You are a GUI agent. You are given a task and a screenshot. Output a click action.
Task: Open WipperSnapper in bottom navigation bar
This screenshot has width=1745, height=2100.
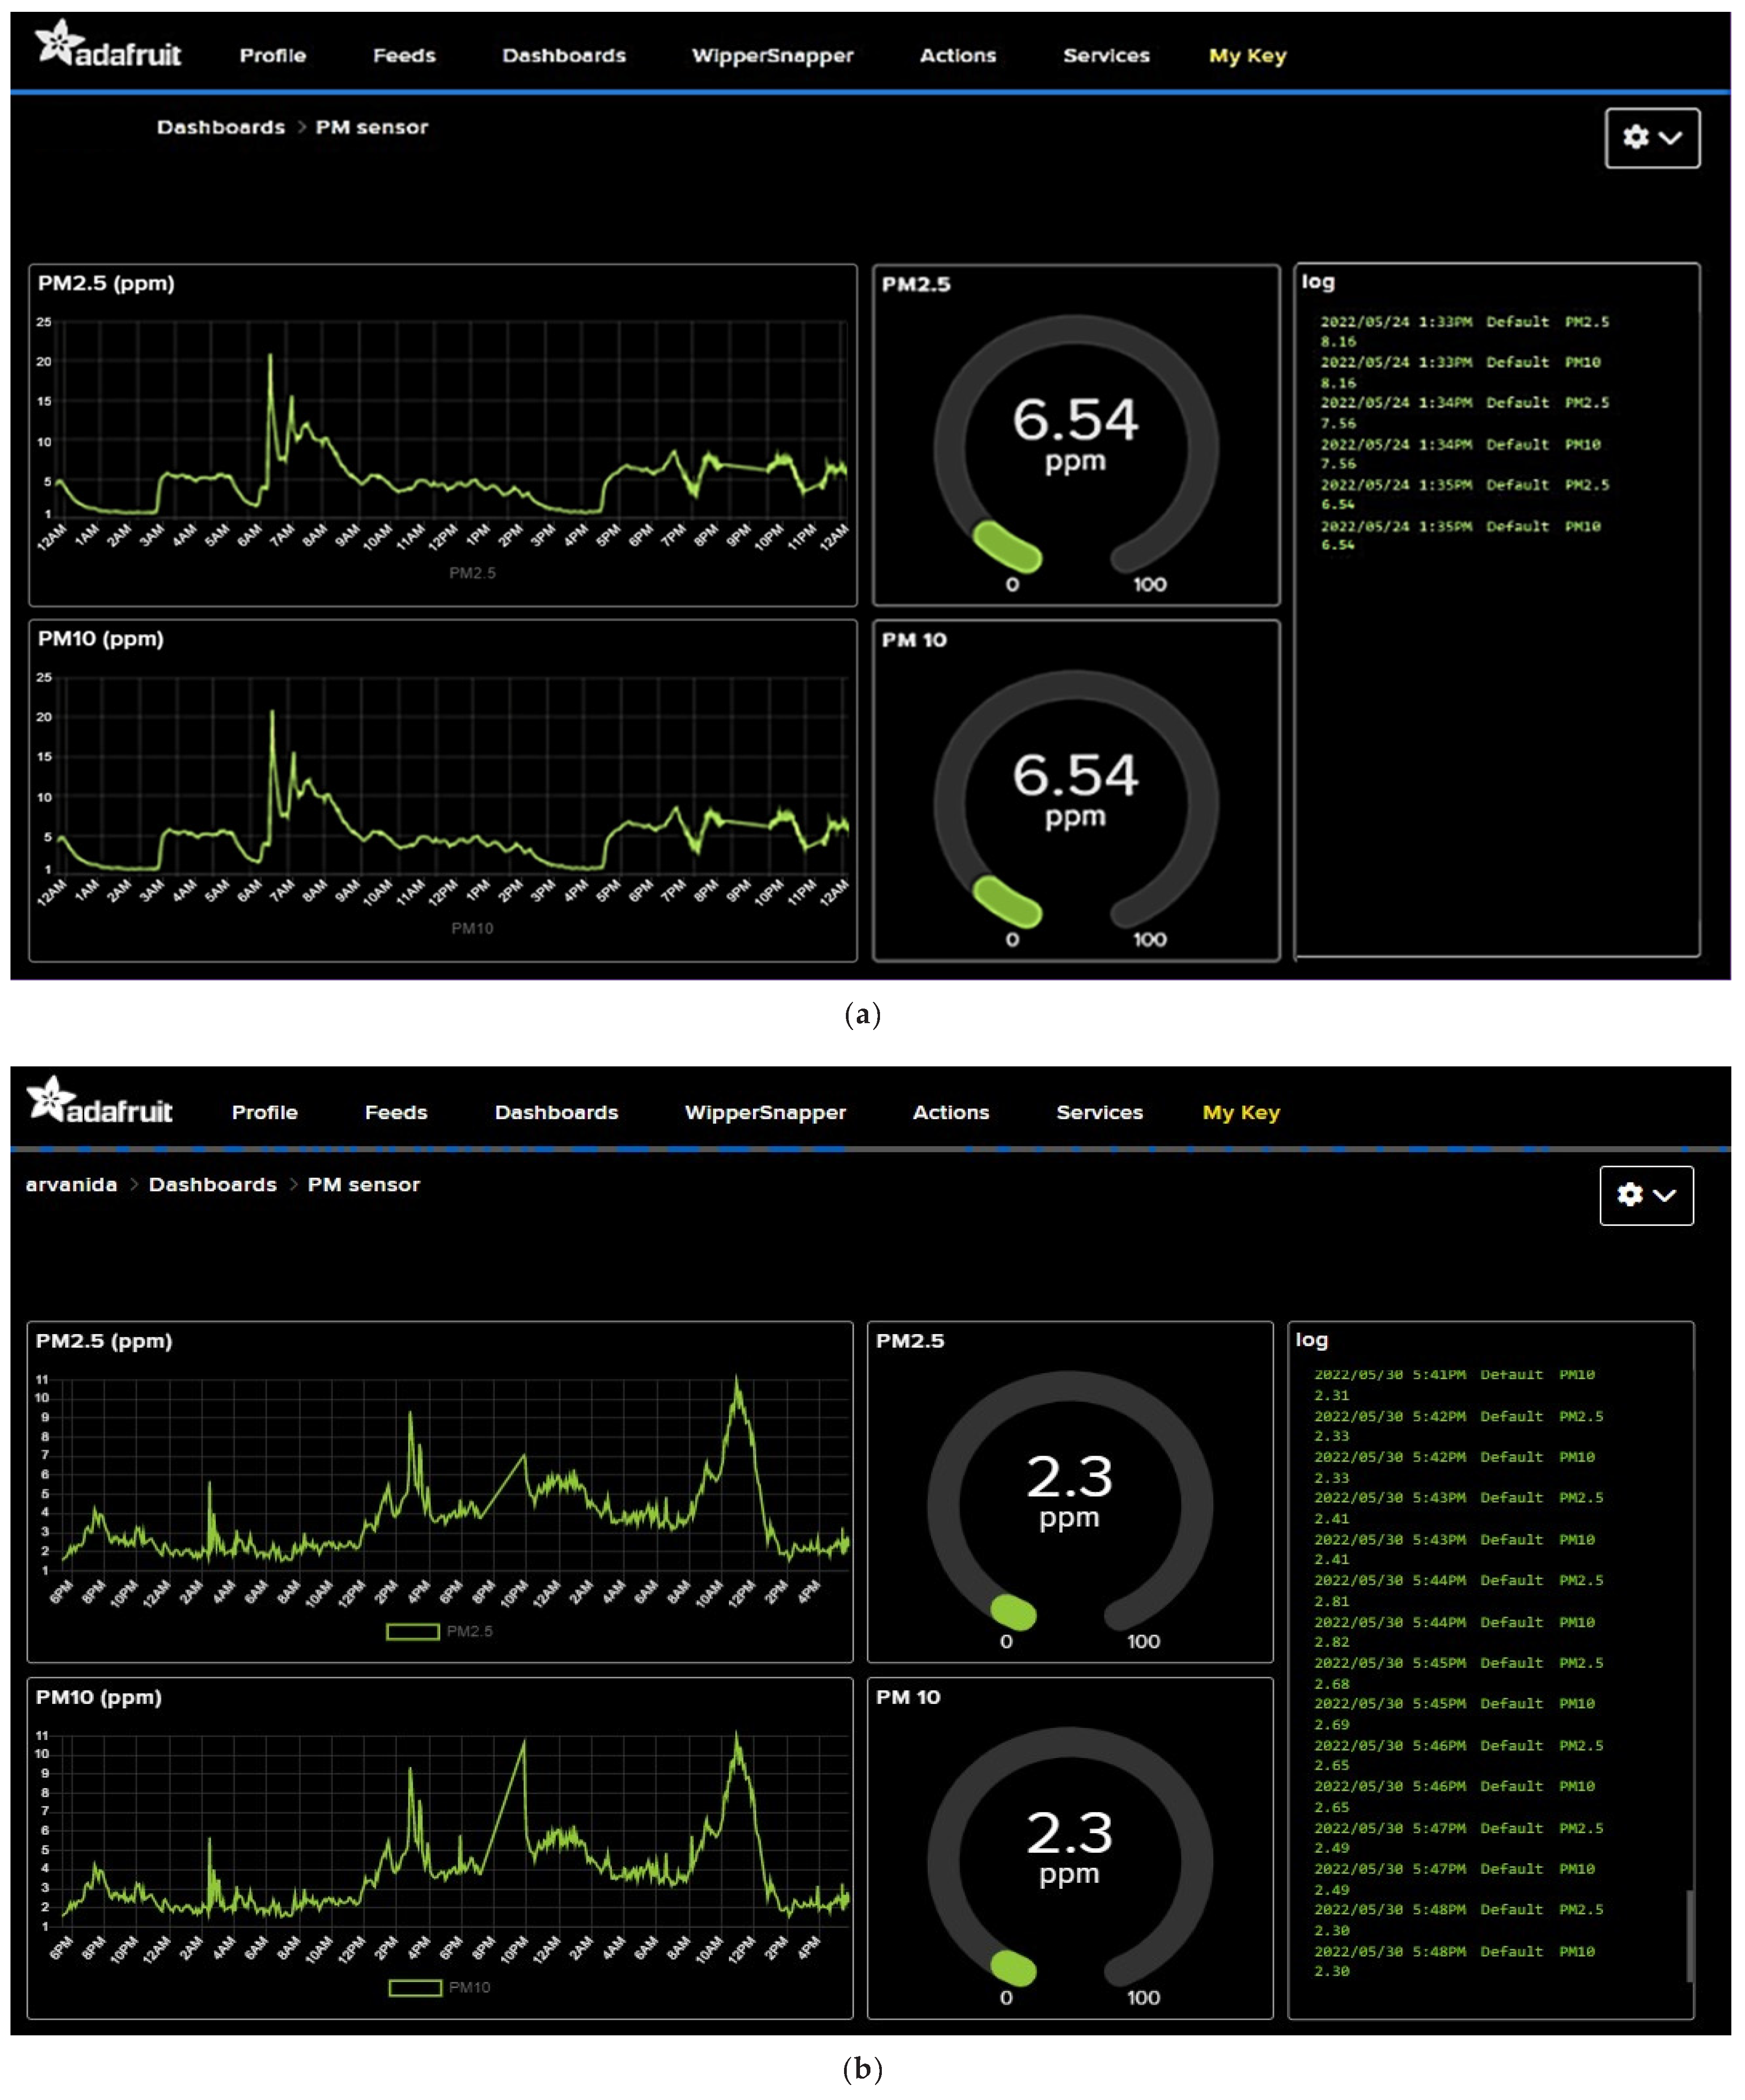(x=765, y=1113)
